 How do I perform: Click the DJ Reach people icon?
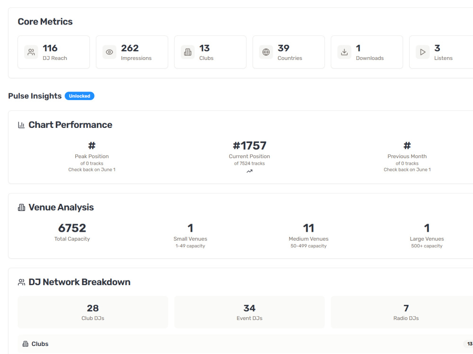[x=31, y=52]
